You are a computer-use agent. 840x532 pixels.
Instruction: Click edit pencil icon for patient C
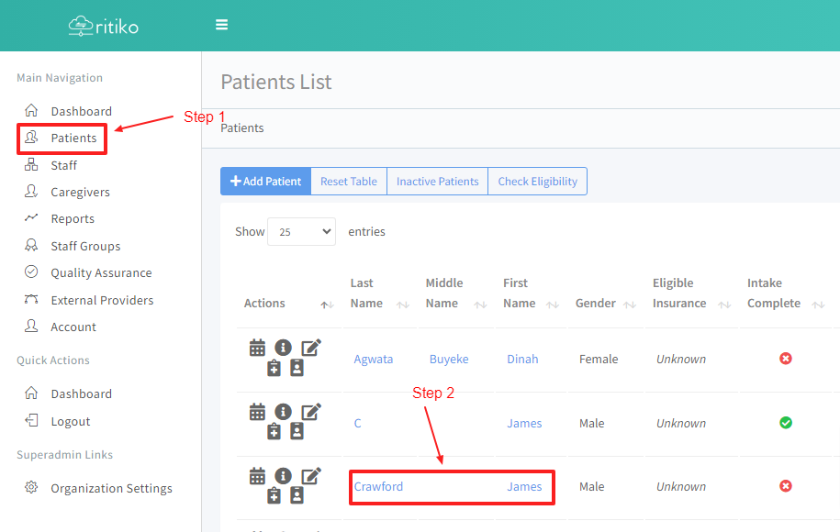(311, 412)
